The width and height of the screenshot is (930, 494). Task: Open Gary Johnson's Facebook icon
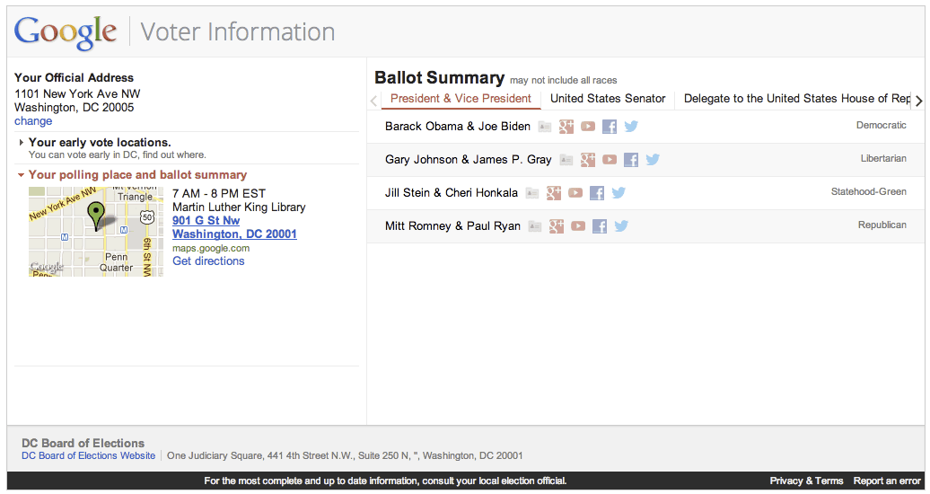pos(631,160)
